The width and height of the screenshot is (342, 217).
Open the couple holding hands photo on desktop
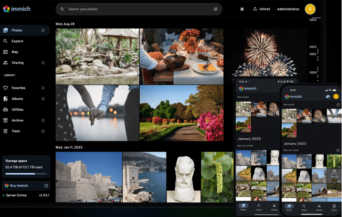(97, 113)
